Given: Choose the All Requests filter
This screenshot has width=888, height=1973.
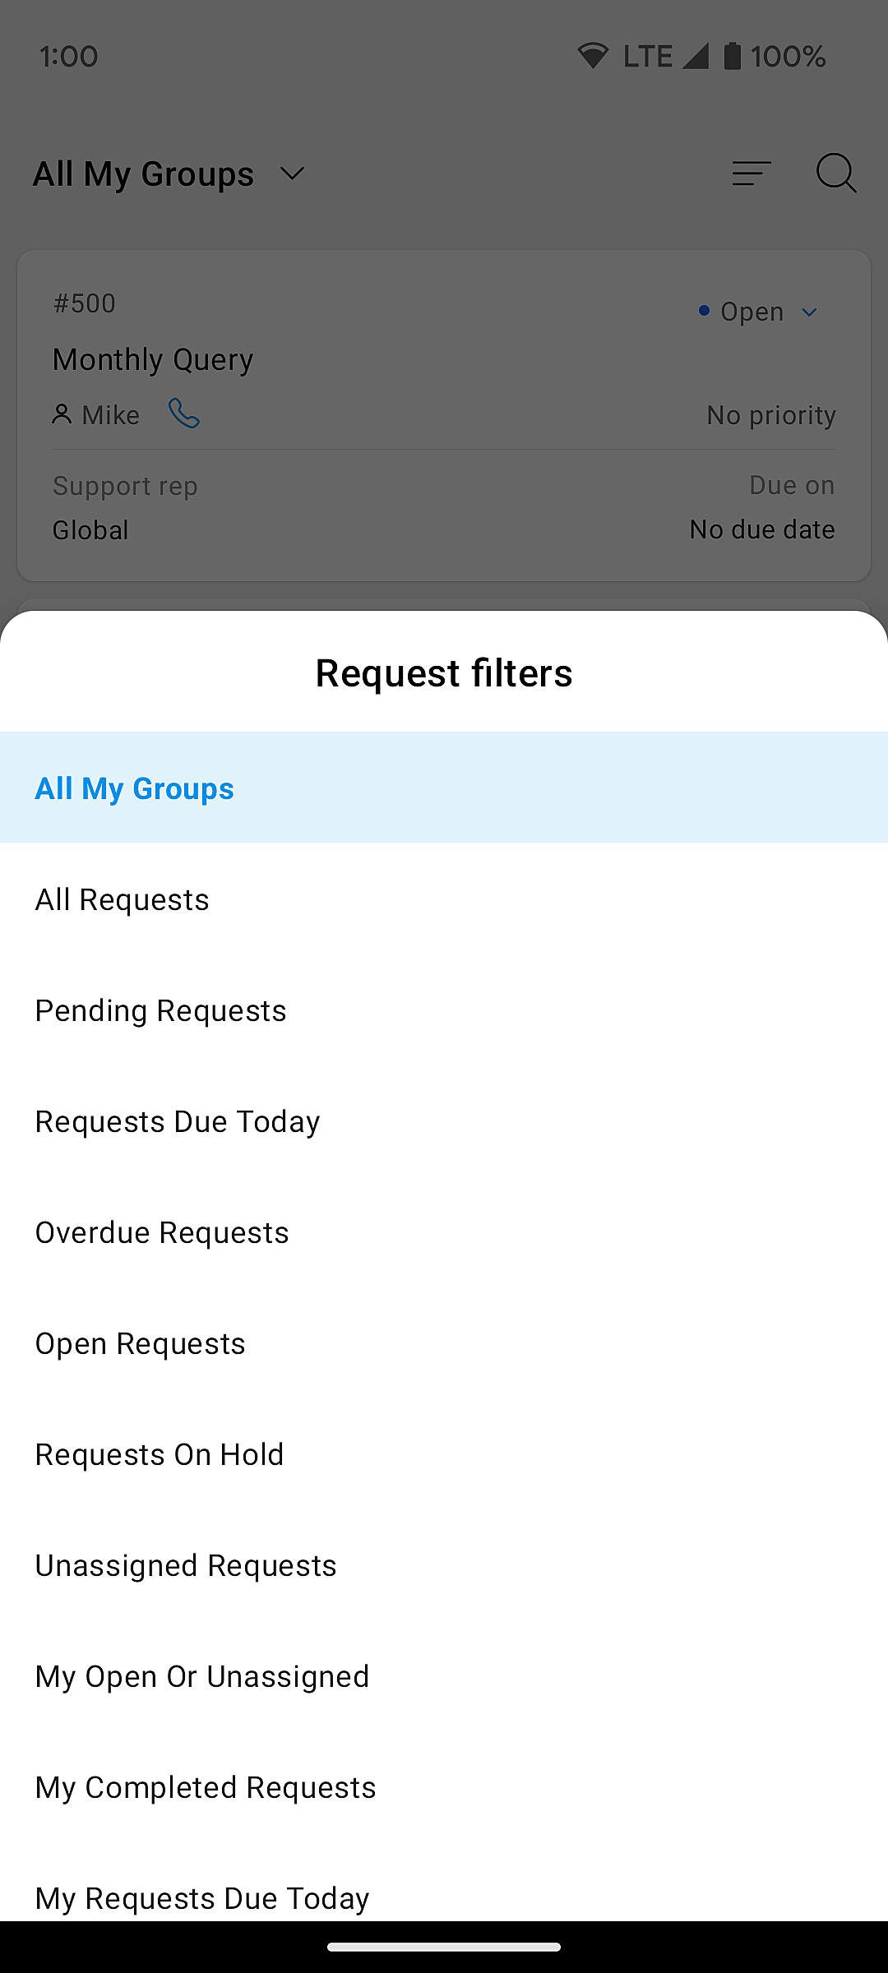Looking at the screenshot, I should [123, 899].
